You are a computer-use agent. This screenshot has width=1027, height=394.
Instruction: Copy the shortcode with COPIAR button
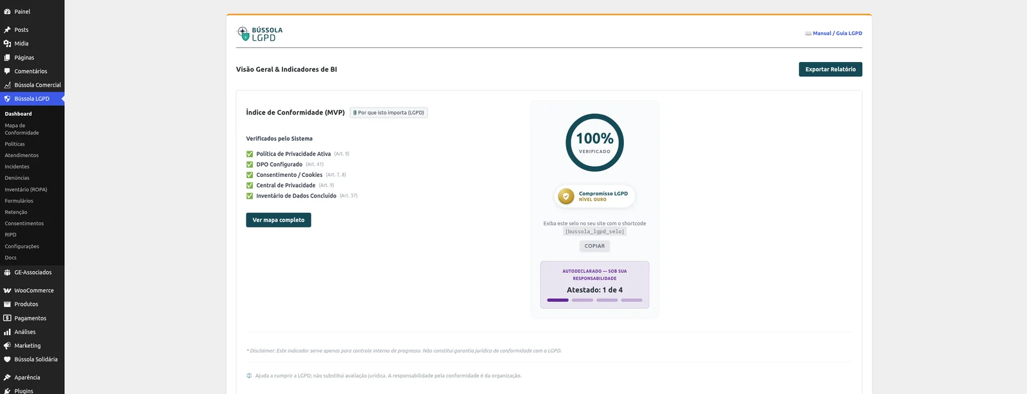click(x=594, y=246)
